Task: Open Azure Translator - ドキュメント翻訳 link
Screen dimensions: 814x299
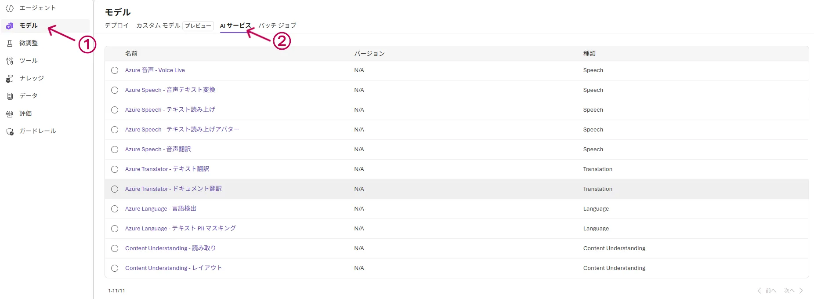Action: tap(174, 189)
